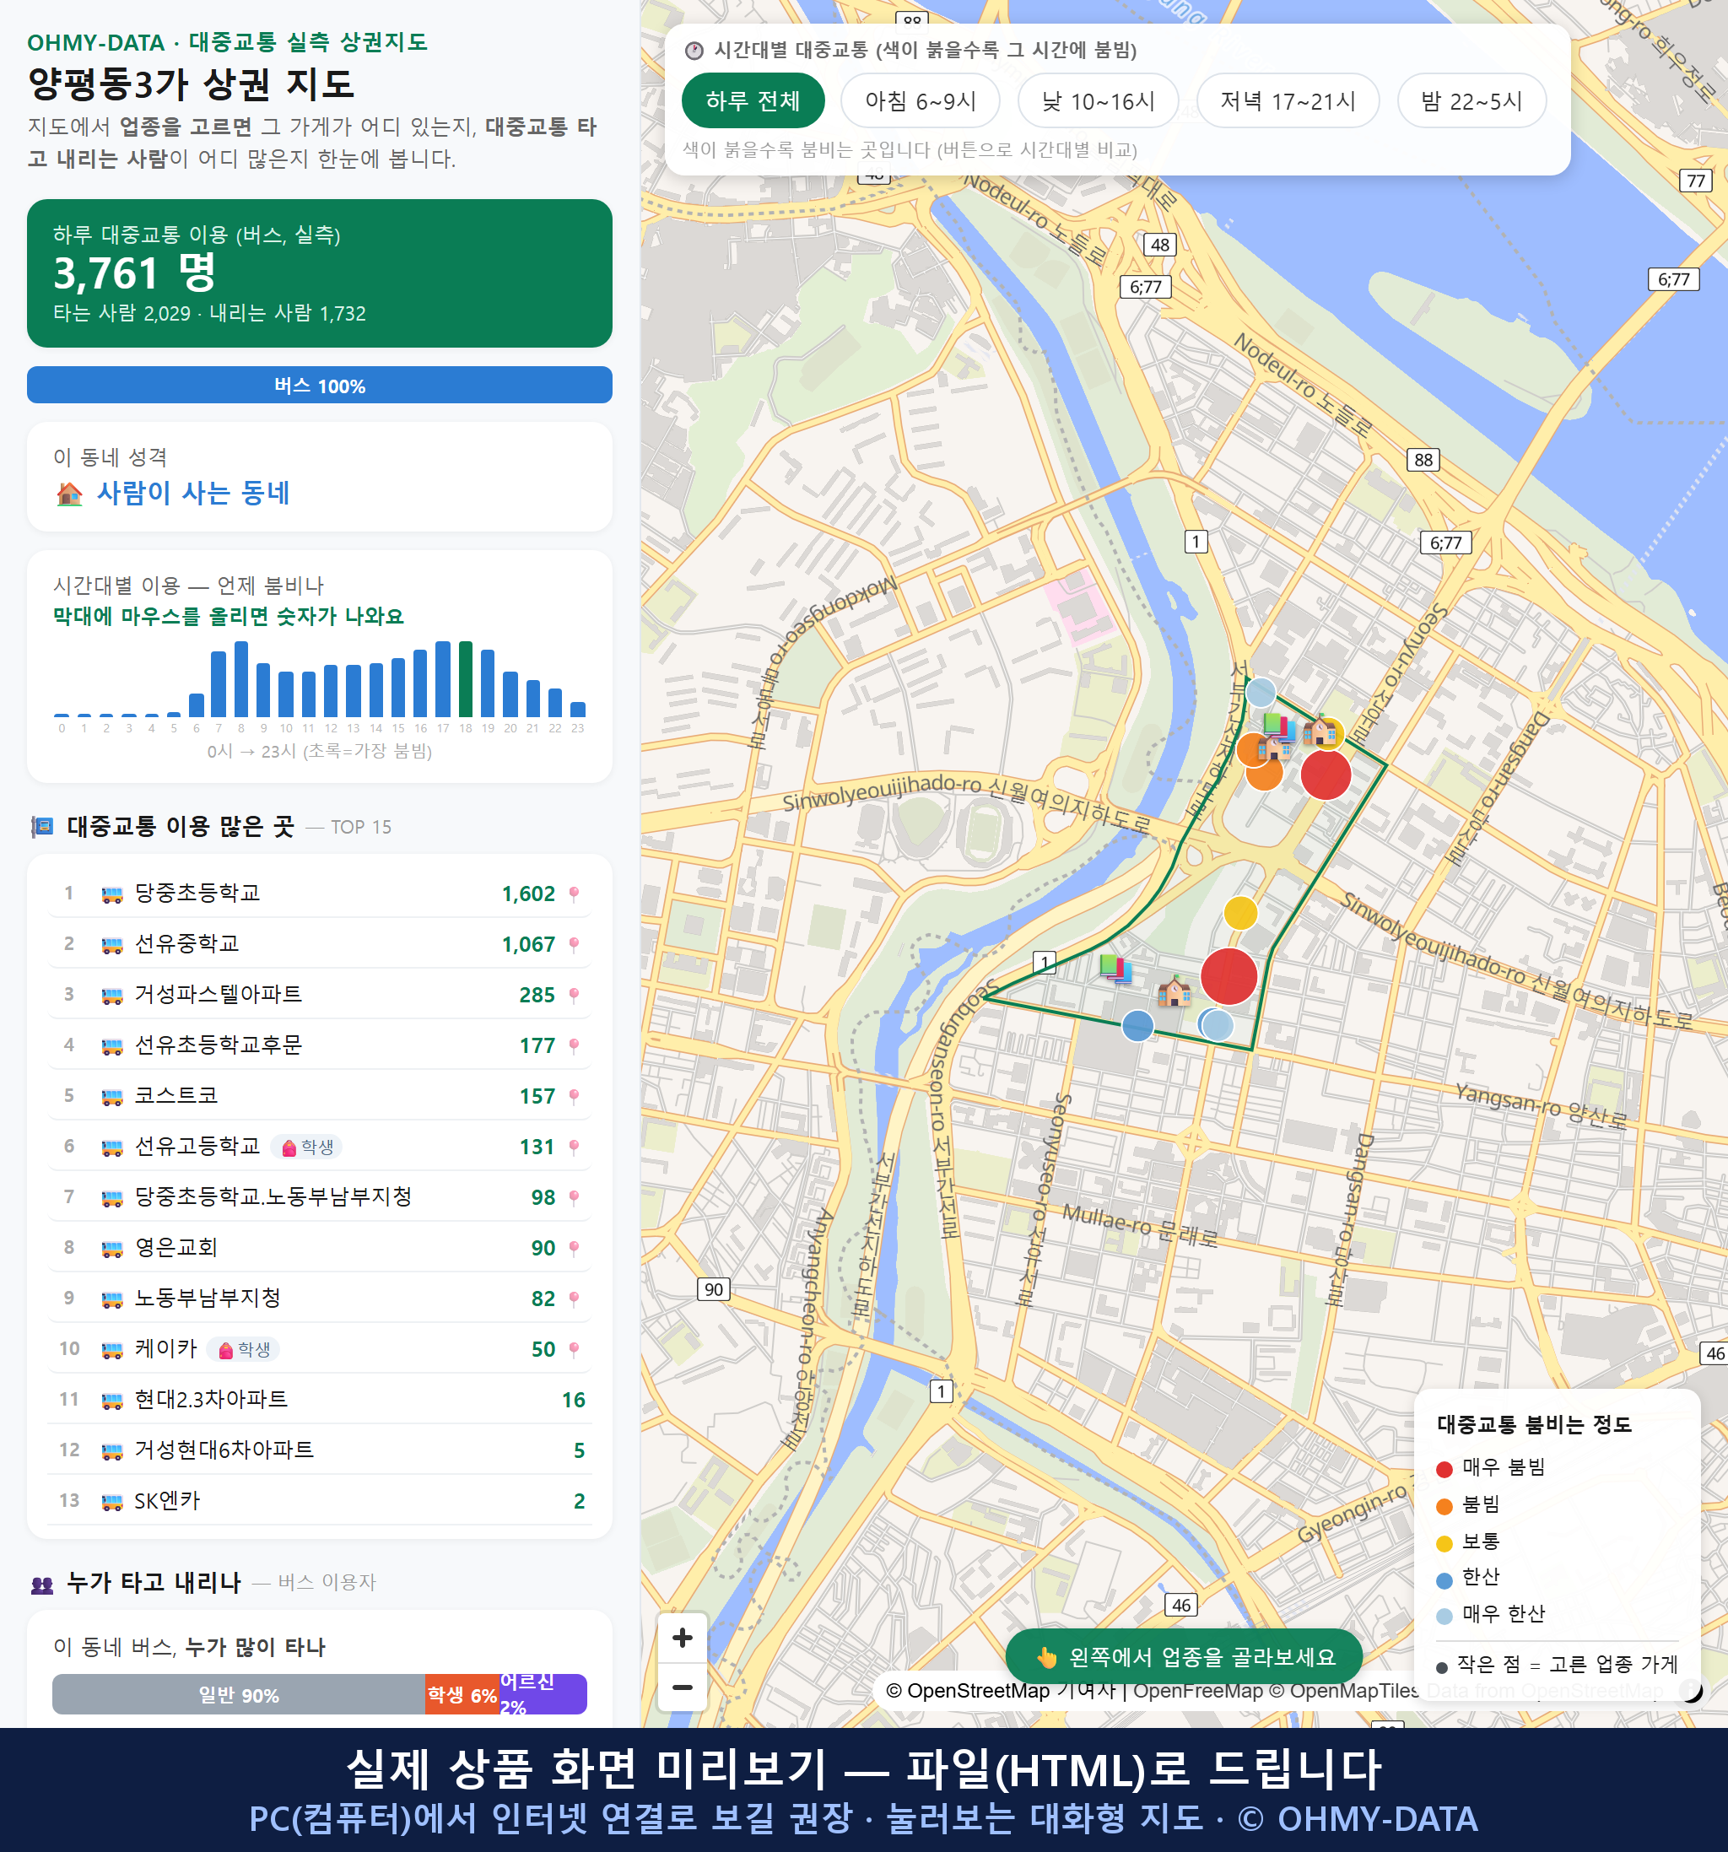
Task: Select the 선유중학교 row showing 1,067
Action: 320,943
